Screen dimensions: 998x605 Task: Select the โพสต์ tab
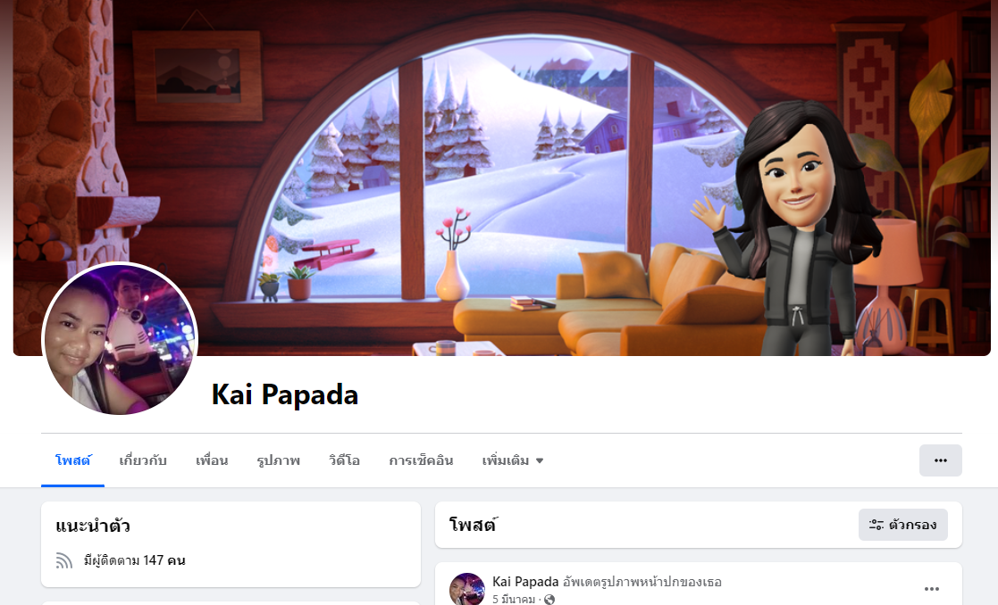tap(72, 460)
